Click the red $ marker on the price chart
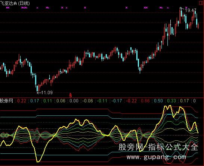The image size is (204, 166). pos(71,95)
